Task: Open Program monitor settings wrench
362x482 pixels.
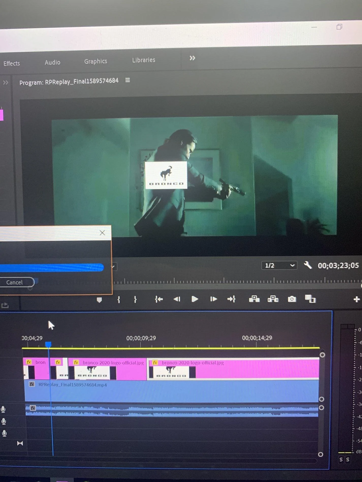Action: (x=308, y=265)
